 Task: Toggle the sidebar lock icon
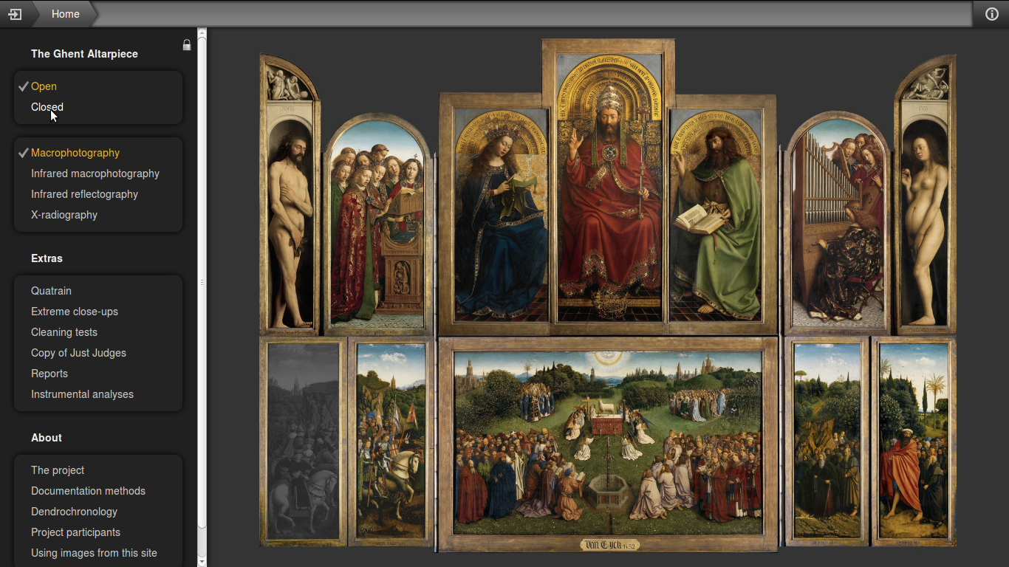pyautogui.click(x=187, y=45)
